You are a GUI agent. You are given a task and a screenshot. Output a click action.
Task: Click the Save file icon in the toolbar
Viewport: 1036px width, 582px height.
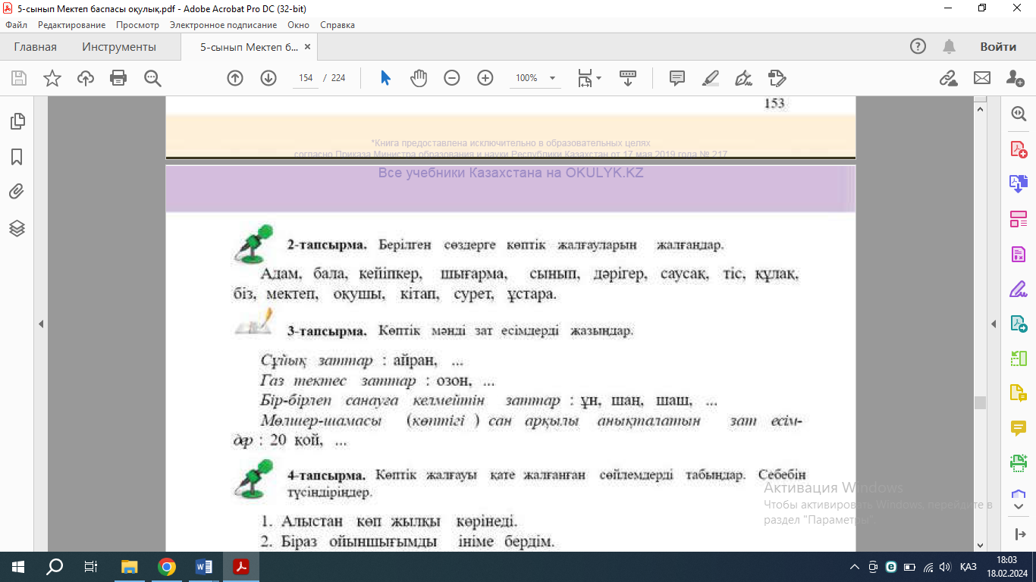(19, 78)
